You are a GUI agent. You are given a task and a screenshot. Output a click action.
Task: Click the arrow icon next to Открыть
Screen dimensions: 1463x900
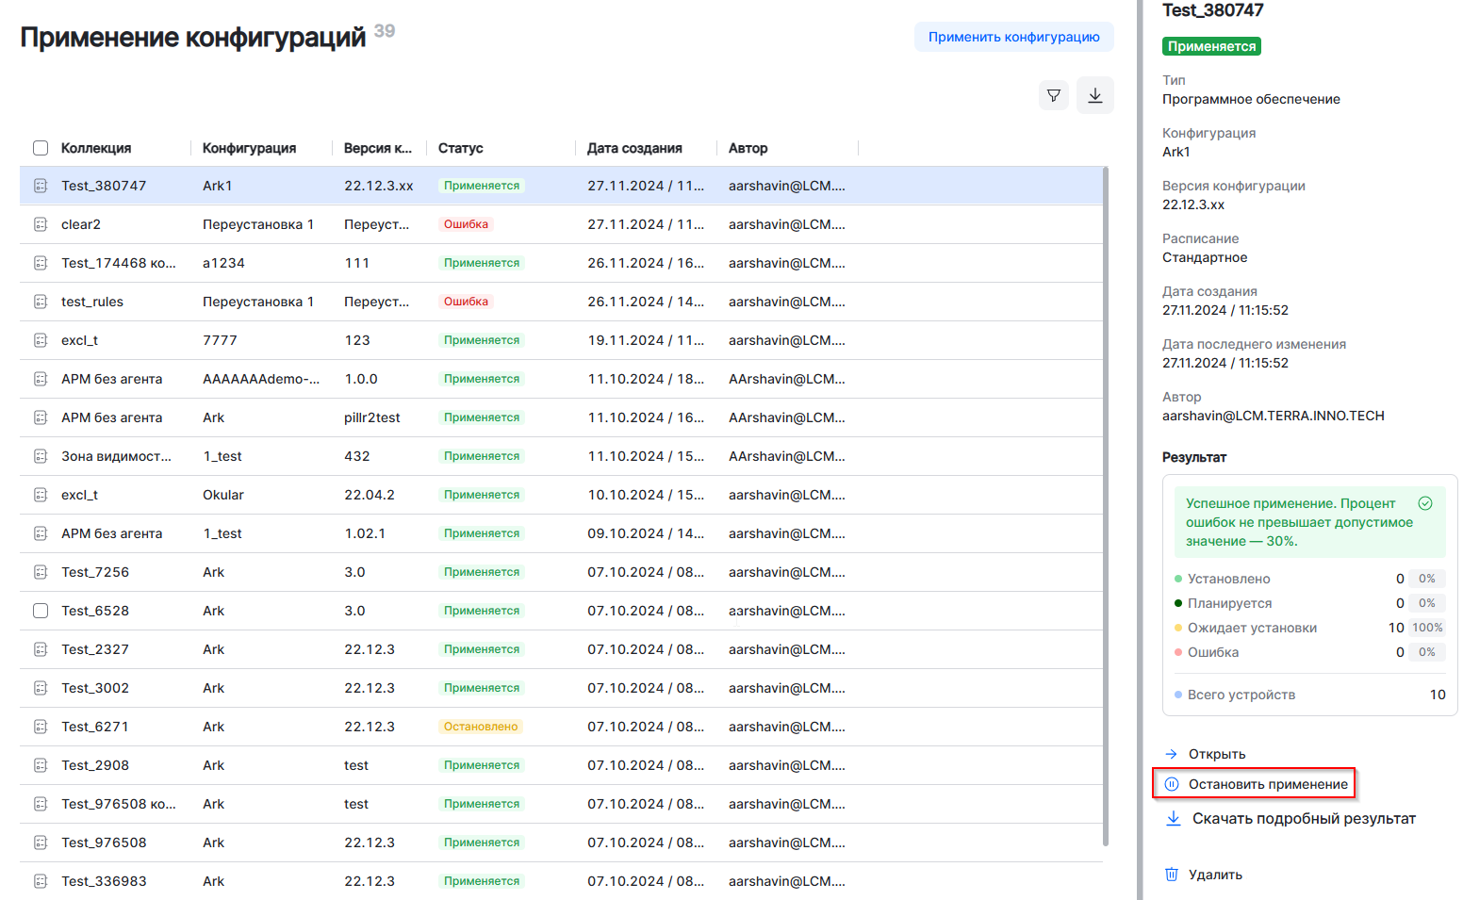click(1172, 754)
